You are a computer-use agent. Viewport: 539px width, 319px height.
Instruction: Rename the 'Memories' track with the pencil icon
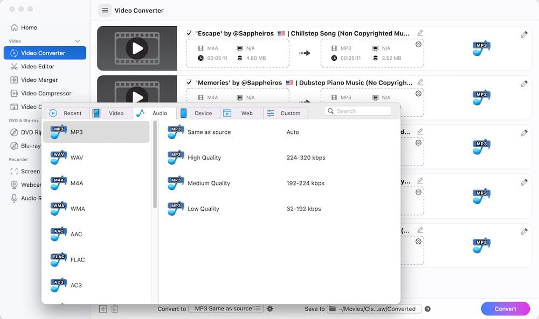(x=420, y=82)
